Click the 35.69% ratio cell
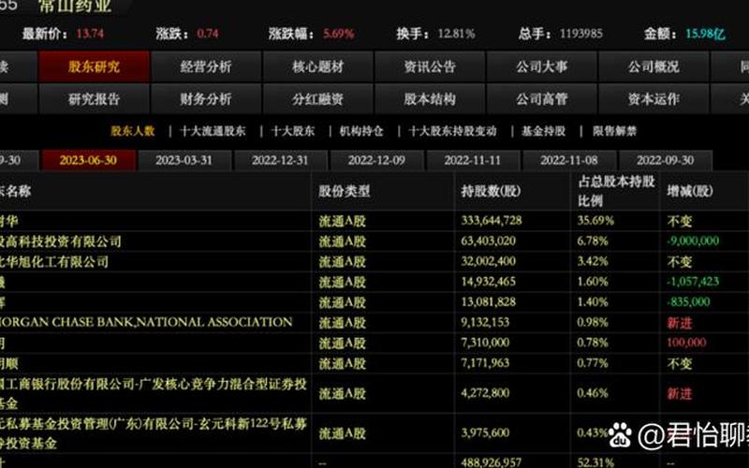The height and width of the screenshot is (468, 749). coord(595,221)
